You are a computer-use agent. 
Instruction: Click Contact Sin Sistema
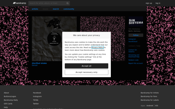[x=133, y=51]
